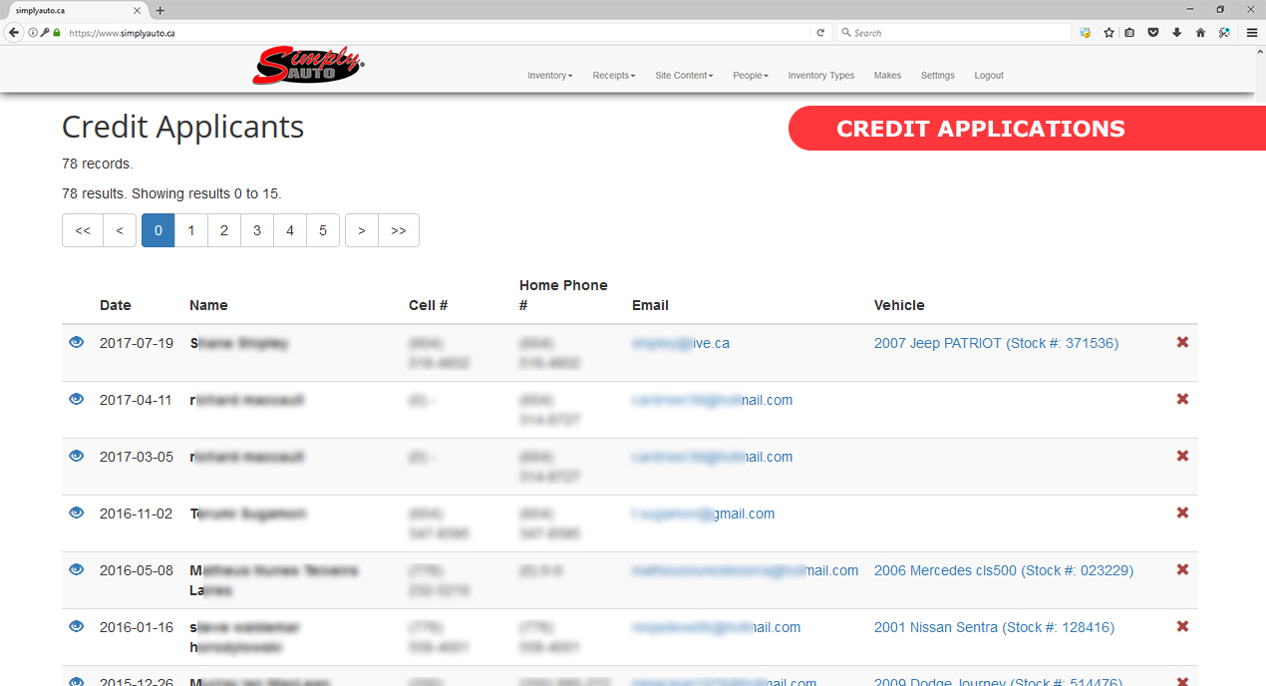Image resolution: width=1266 pixels, height=686 pixels.
Task: Open the Receipts dropdown
Action: (x=613, y=76)
